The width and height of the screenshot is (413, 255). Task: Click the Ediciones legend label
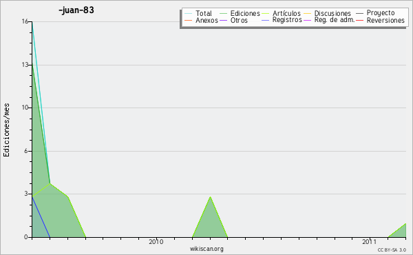point(245,13)
